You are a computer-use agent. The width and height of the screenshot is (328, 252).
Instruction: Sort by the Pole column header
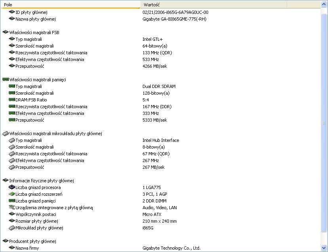pos(70,5)
